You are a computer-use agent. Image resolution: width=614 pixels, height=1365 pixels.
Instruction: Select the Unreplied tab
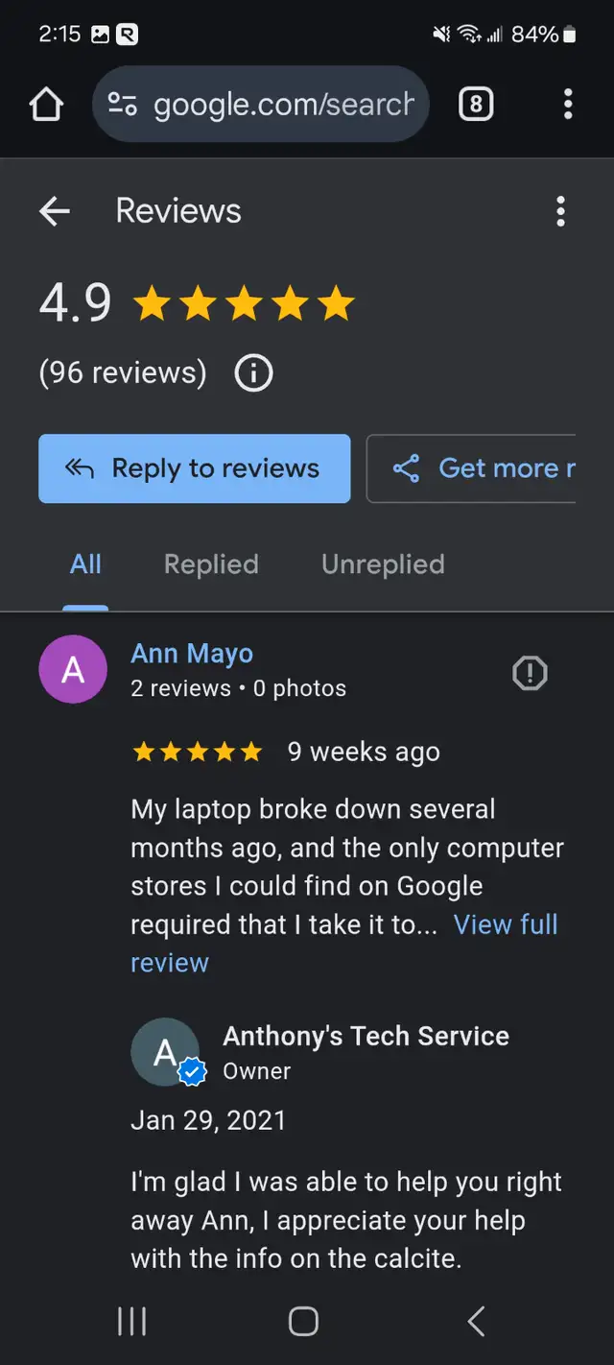coord(383,564)
